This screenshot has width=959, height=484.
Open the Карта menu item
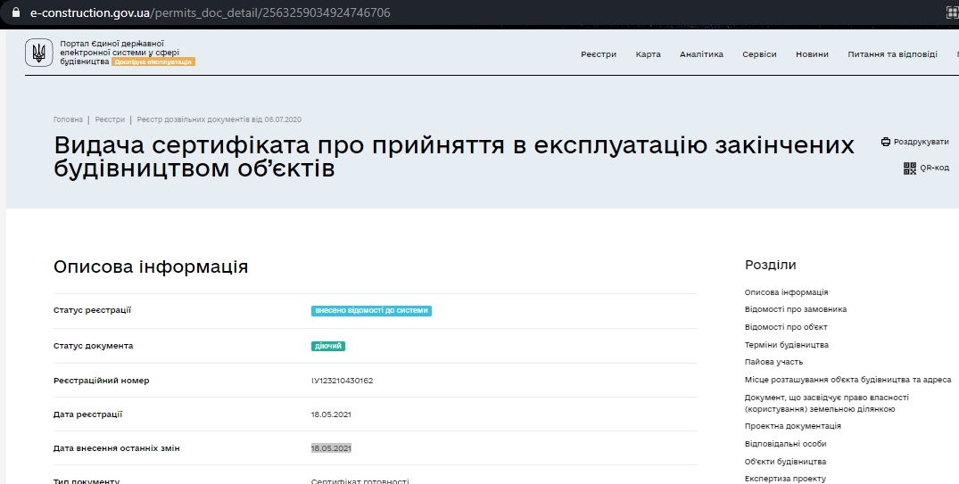[648, 54]
